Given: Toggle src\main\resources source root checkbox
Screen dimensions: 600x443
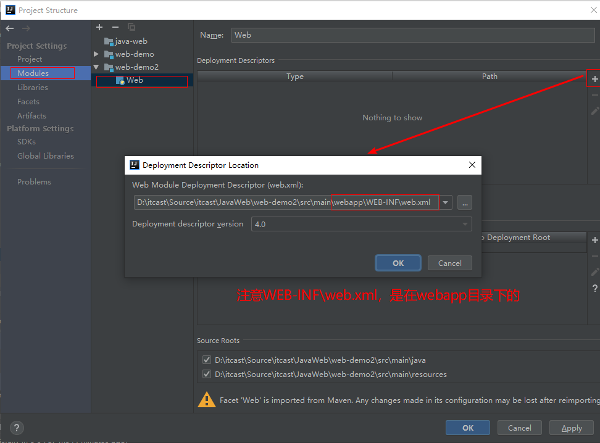Looking at the screenshot, I should tap(207, 374).
